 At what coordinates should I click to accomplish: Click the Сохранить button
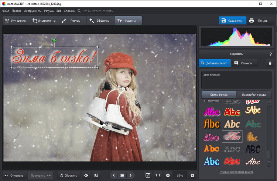pyautogui.click(x=232, y=21)
